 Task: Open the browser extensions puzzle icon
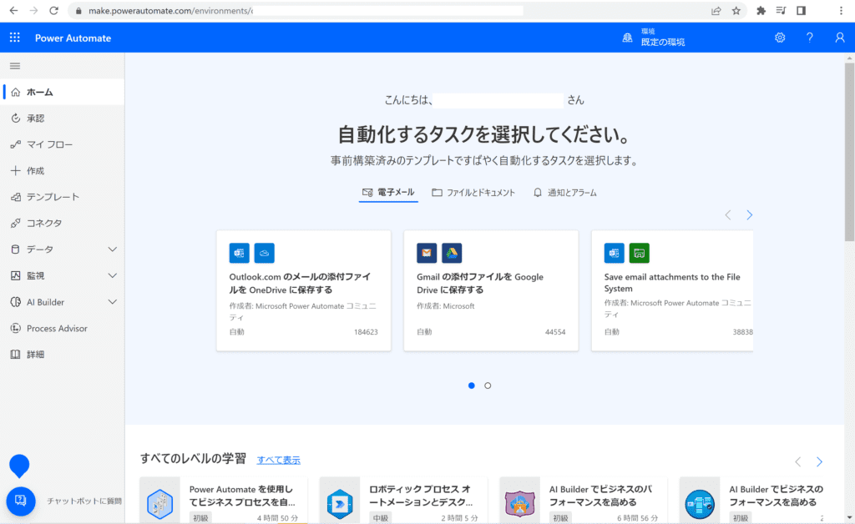(x=761, y=11)
